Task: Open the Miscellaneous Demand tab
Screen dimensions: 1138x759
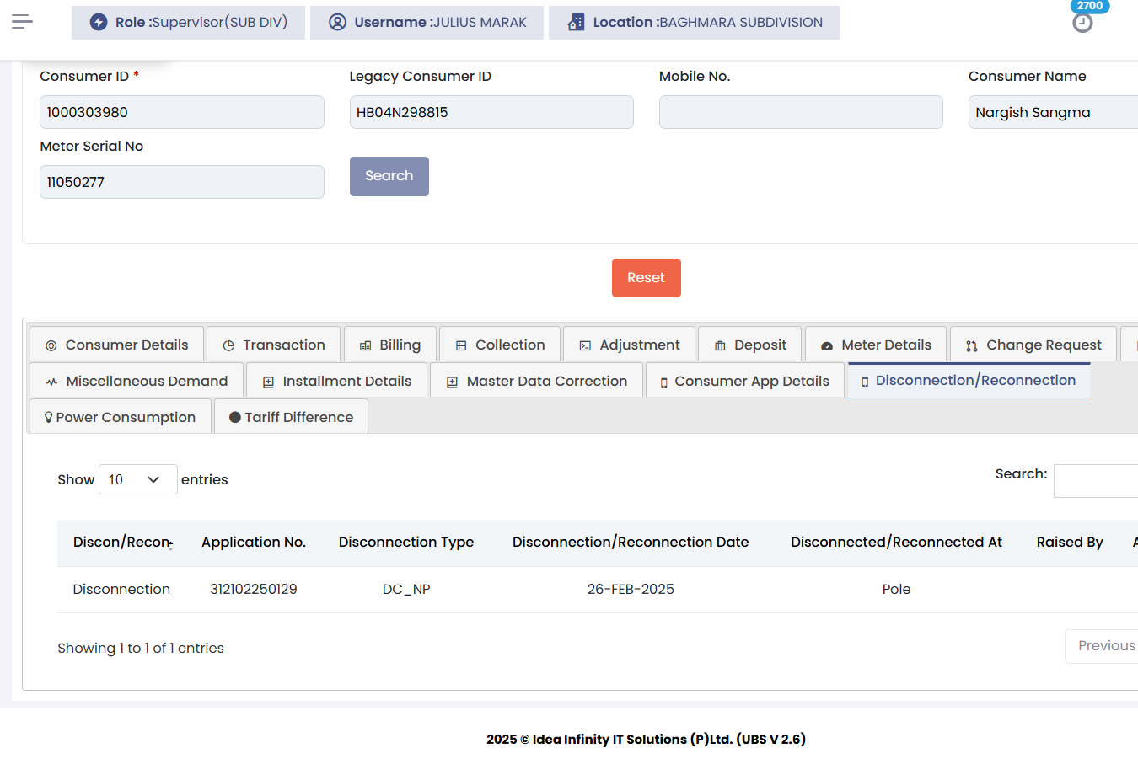Action: pyautogui.click(x=137, y=381)
